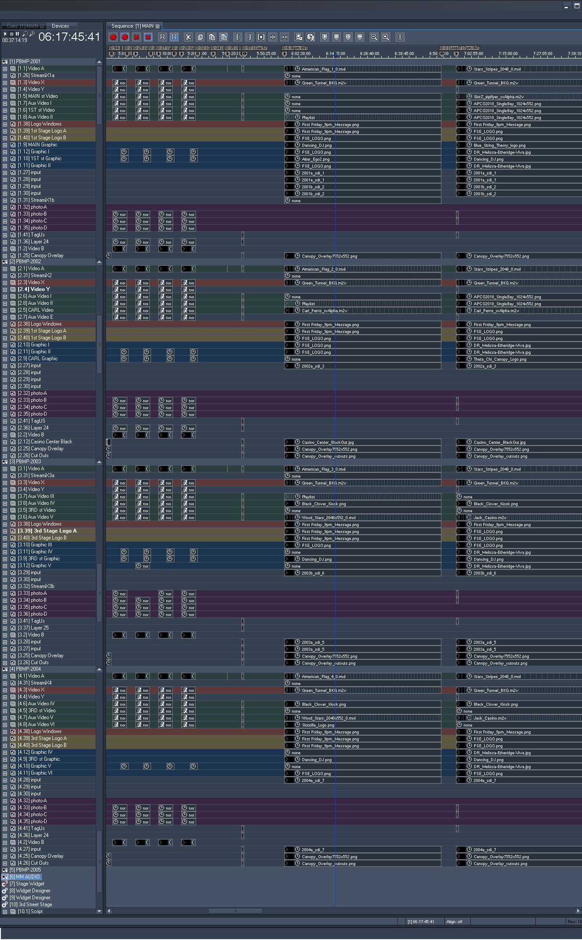Zoom out the timeline with the minus magnifier
Viewport: 582px width, 940px height.
click(x=374, y=37)
